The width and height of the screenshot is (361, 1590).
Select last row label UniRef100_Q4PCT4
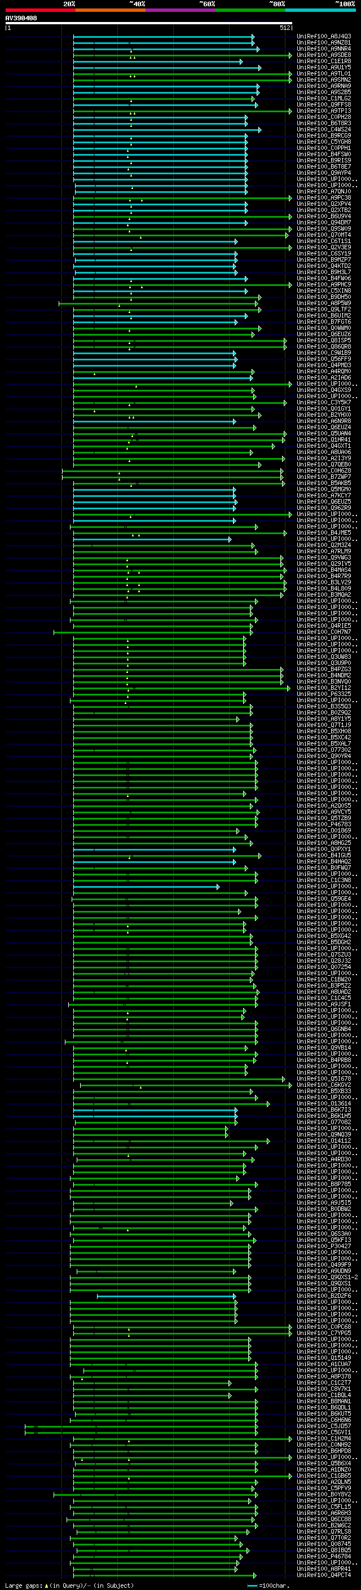(x=324, y=1575)
